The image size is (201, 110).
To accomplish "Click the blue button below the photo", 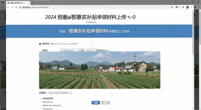I will [96, 102].
